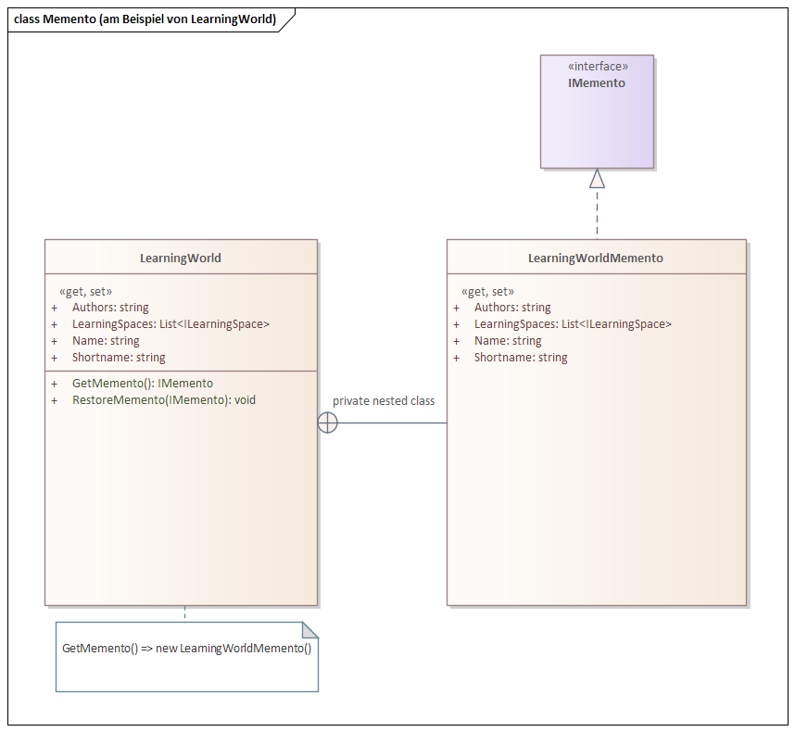Click the plus marker before GetMemento() method
Screen dimensions: 795x732
tap(54, 383)
